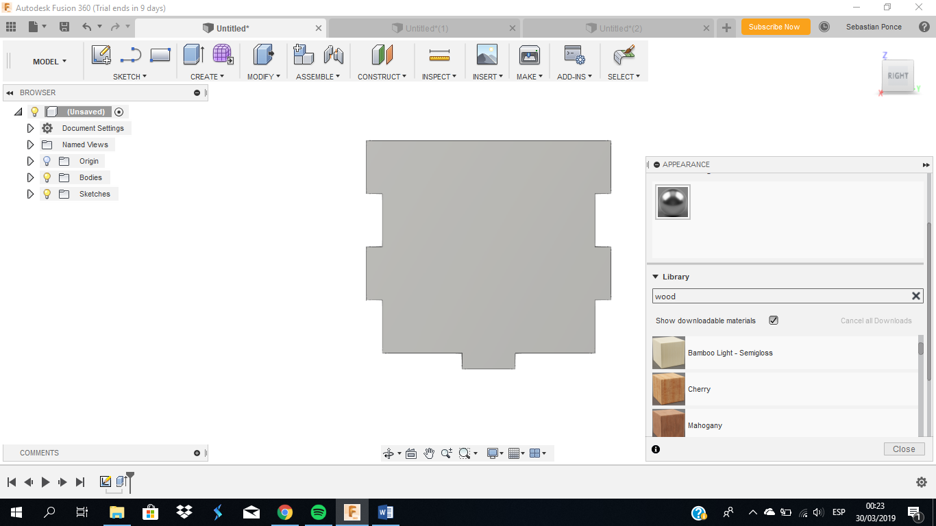Click the Press Pull modify icon

tap(264, 55)
